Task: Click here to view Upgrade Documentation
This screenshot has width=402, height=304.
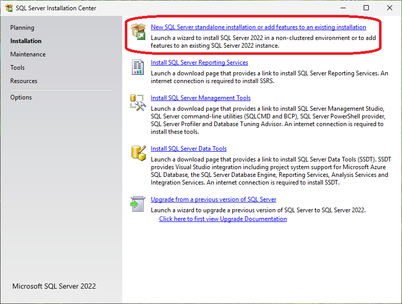Action: pos(223,219)
